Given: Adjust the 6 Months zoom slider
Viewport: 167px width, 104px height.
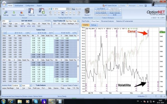Looking at the screenshot, I should 156,96.
